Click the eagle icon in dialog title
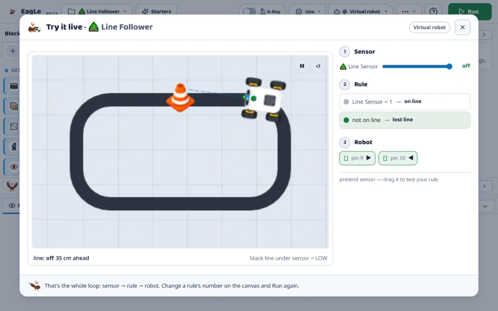 (x=34, y=27)
